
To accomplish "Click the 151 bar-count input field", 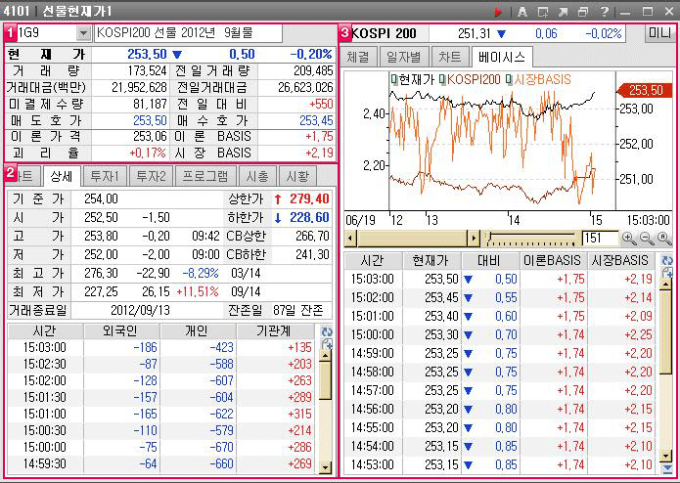I will point(600,238).
